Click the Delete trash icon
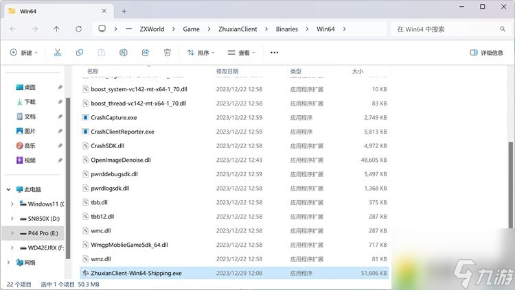The width and height of the screenshot is (515, 290). [167, 53]
